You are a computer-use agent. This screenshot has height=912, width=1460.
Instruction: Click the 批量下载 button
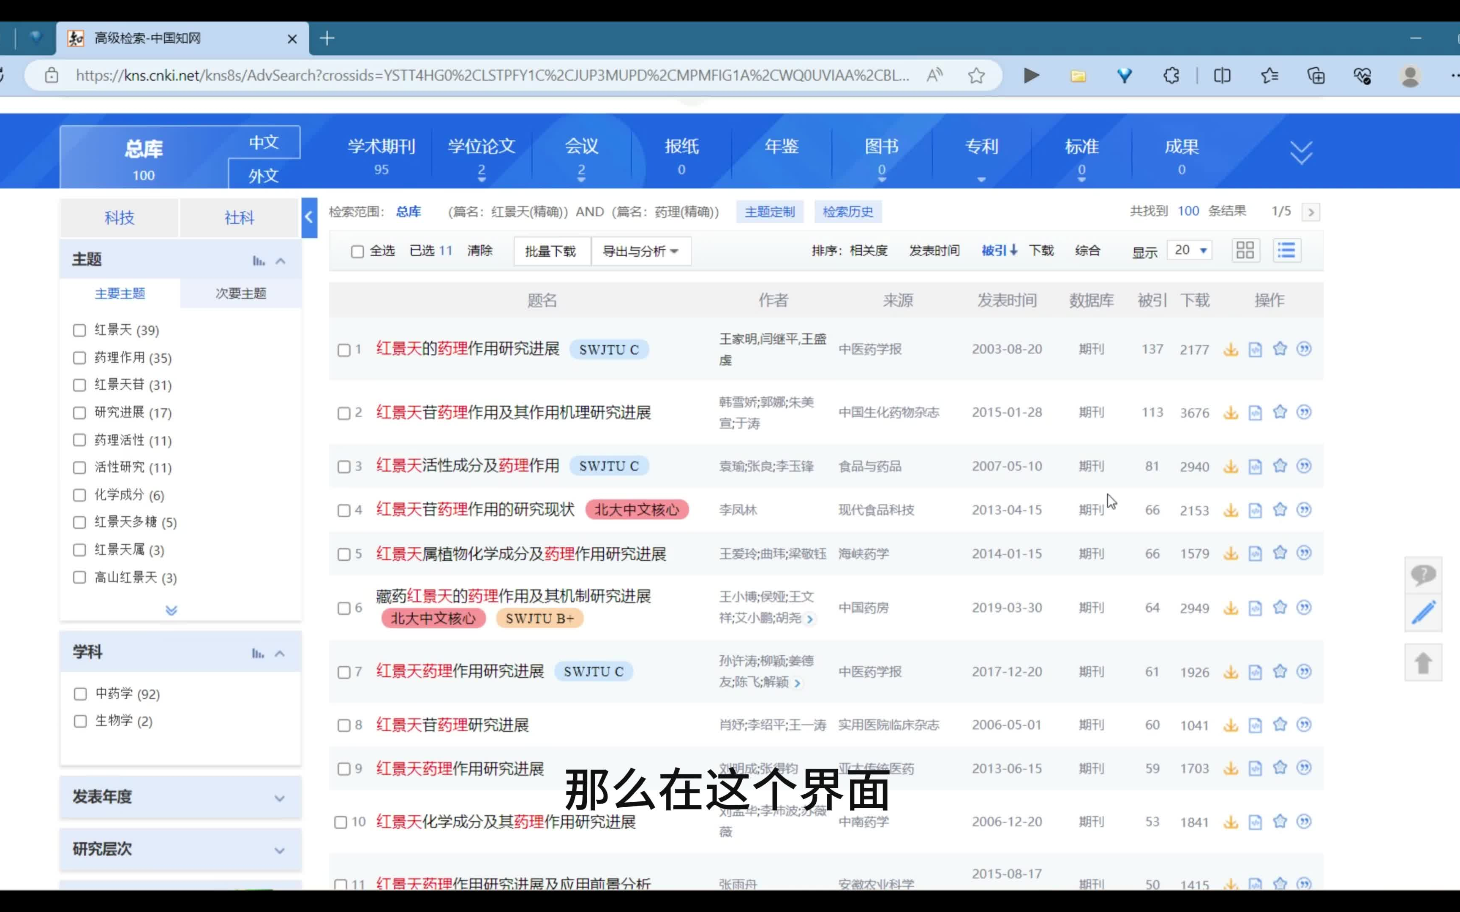pyautogui.click(x=550, y=251)
